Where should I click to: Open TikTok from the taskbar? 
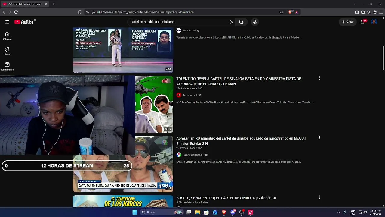coord(250,212)
